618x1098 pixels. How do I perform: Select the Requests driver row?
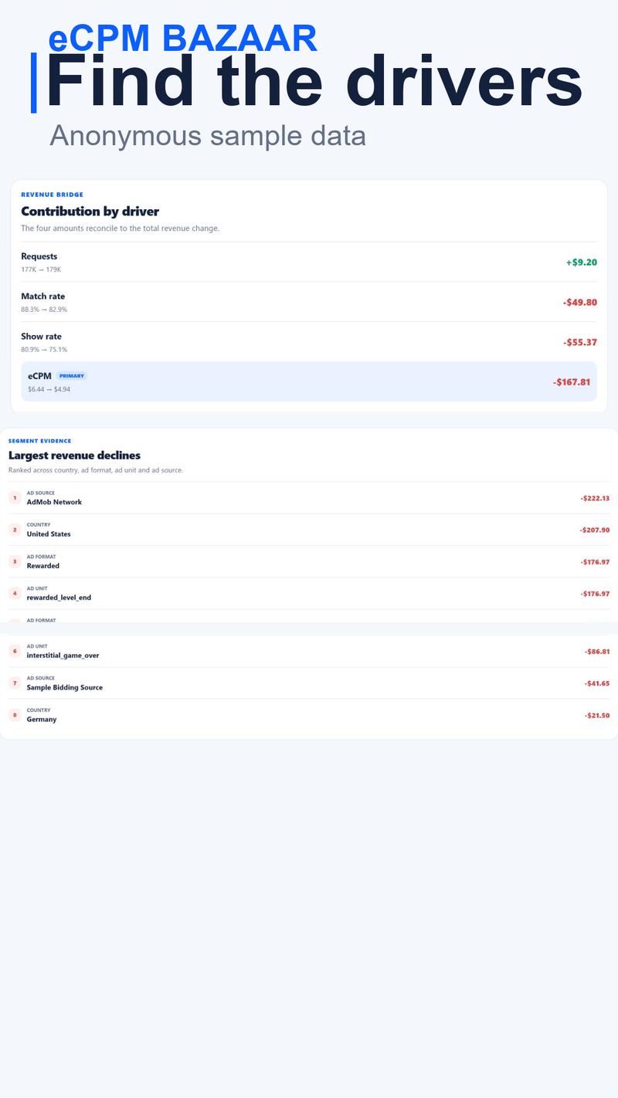[309, 262]
